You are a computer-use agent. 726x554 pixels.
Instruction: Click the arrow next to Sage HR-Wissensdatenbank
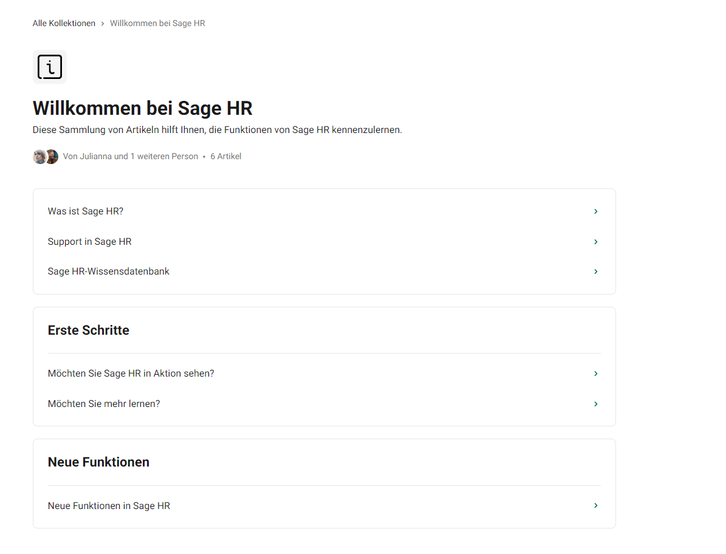coord(595,272)
